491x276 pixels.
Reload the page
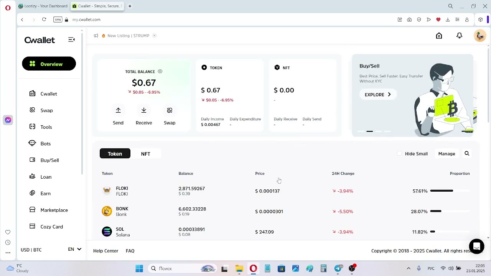[x=44, y=20]
